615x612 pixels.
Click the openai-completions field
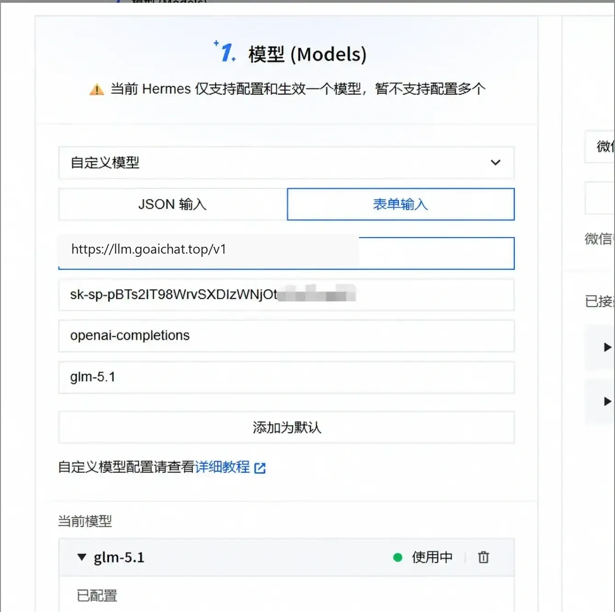[286, 336]
